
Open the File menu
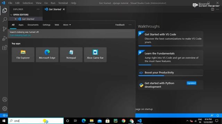pyautogui.click(x=10, y=3)
